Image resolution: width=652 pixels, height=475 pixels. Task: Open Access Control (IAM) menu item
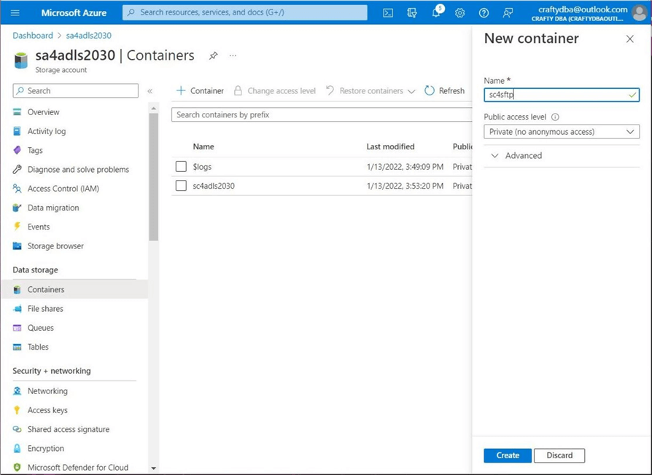coord(63,189)
